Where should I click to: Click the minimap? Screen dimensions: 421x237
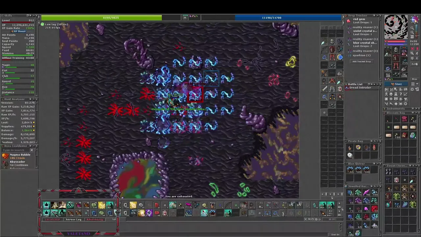pos(396,27)
